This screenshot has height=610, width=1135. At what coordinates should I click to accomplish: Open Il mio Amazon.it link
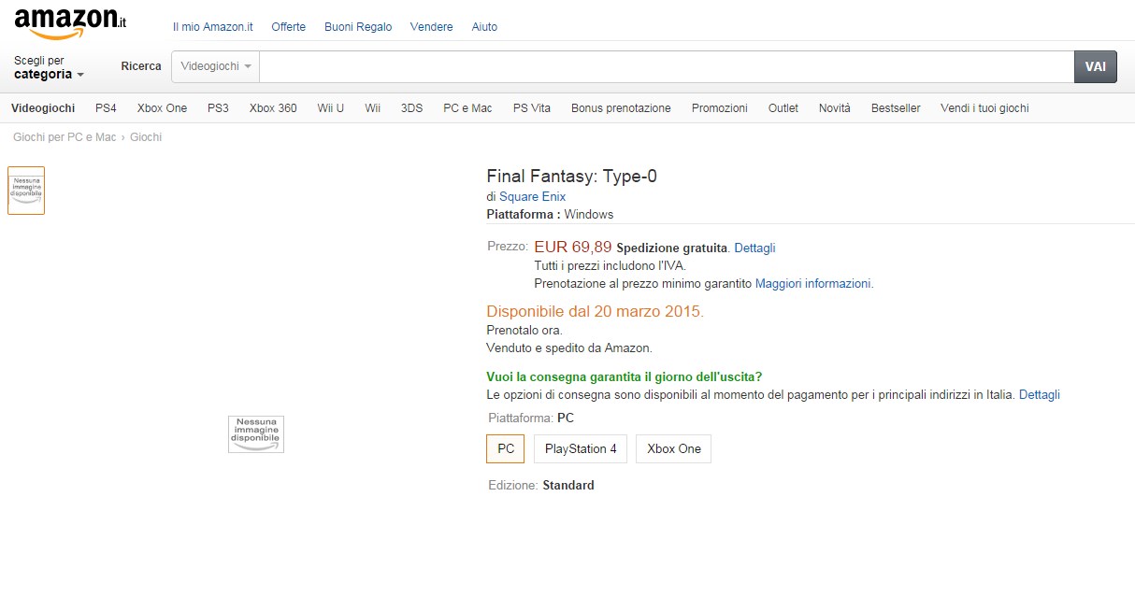tap(213, 27)
